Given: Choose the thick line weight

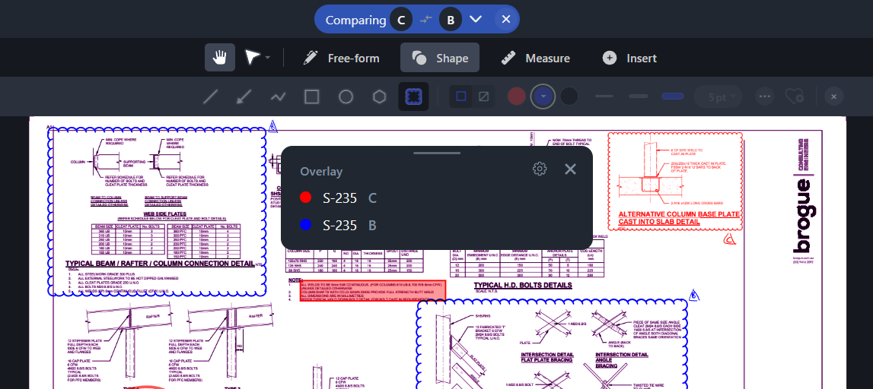Looking at the screenshot, I should 673,96.
